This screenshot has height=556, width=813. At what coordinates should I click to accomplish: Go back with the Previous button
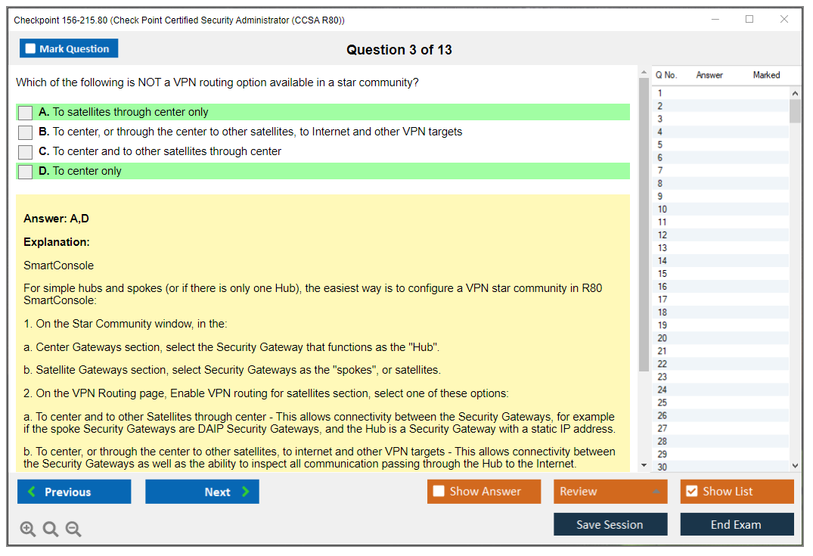pyautogui.click(x=74, y=492)
